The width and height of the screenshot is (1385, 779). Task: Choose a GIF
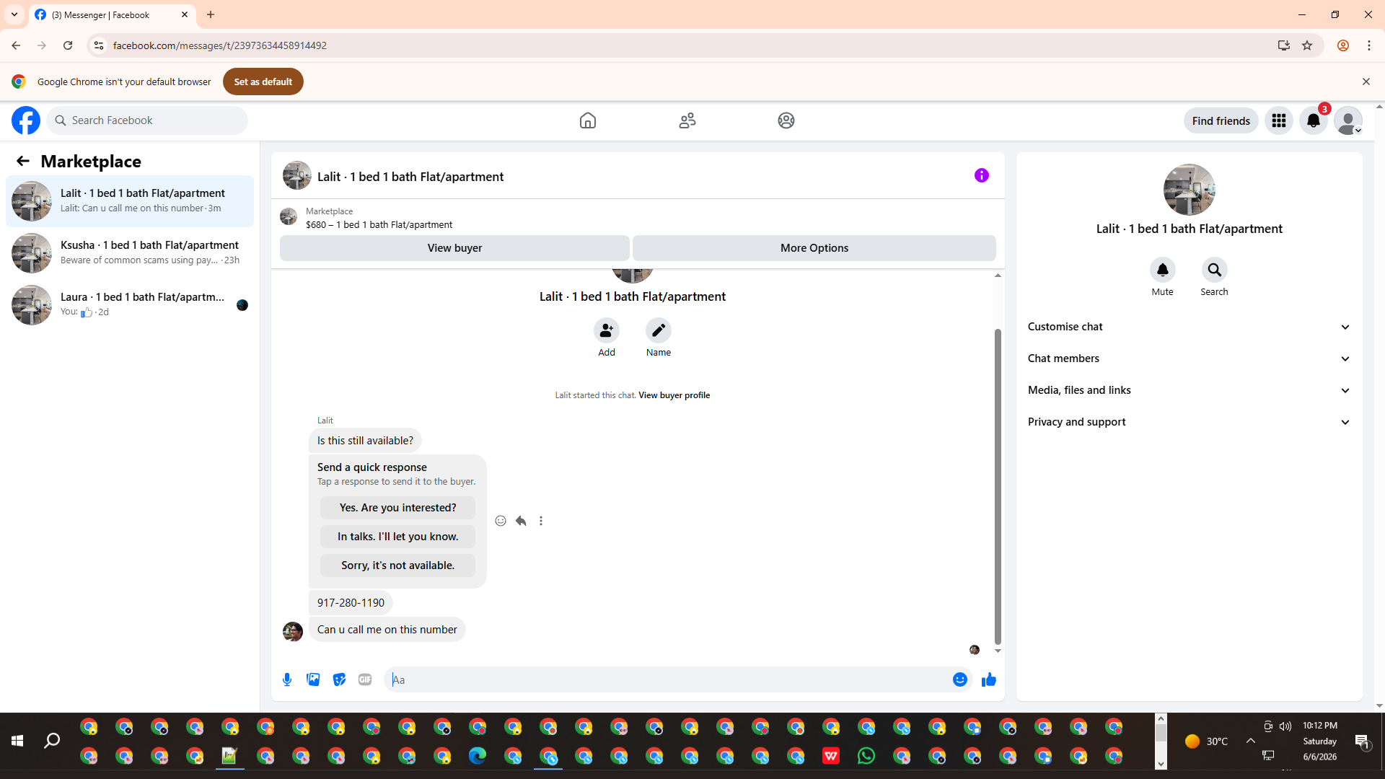tap(365, 679)
